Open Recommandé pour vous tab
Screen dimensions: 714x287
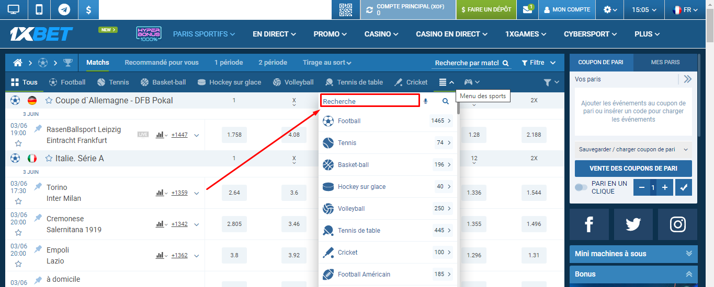(162, 63)
